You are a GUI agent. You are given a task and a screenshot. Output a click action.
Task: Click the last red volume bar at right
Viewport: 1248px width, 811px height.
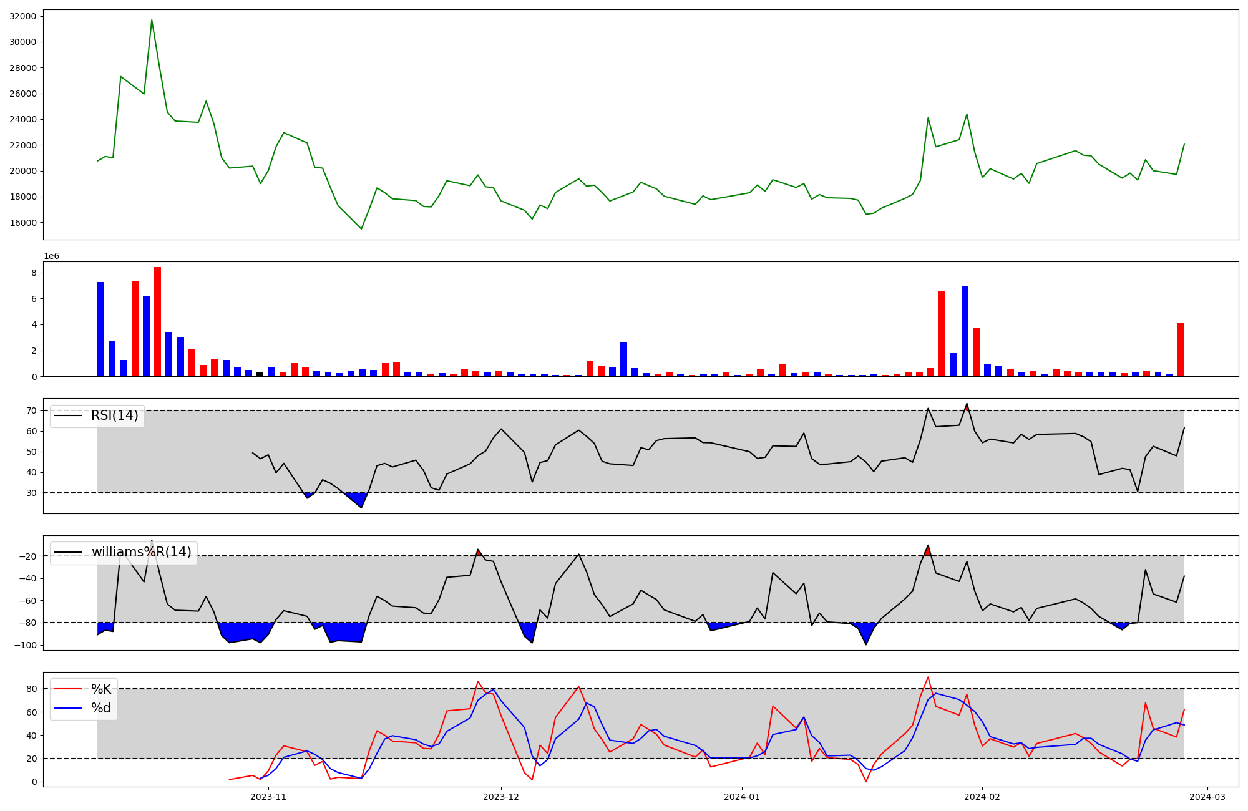click(1181, 349)
